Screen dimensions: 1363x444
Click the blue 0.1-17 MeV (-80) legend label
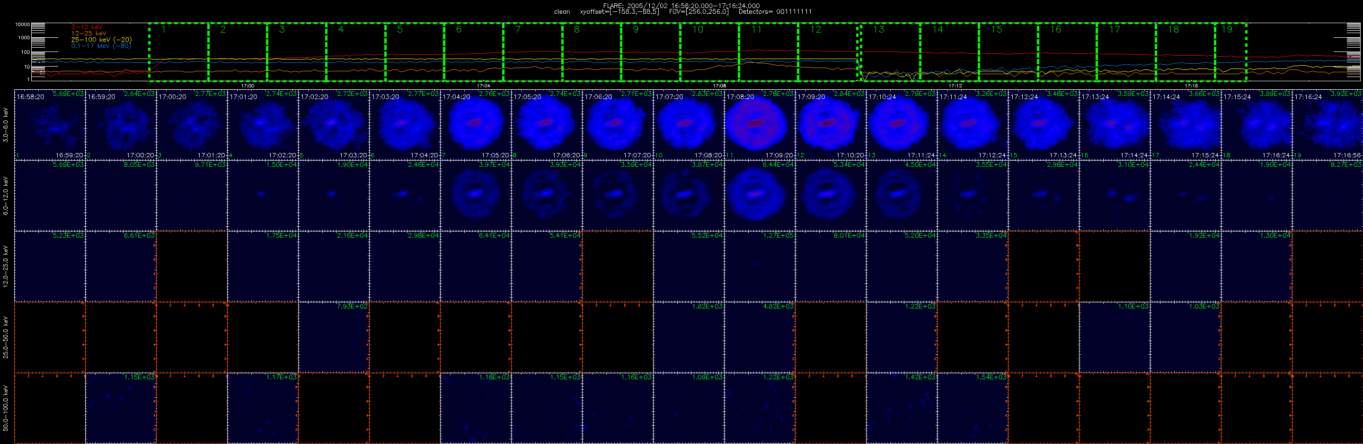101,46
